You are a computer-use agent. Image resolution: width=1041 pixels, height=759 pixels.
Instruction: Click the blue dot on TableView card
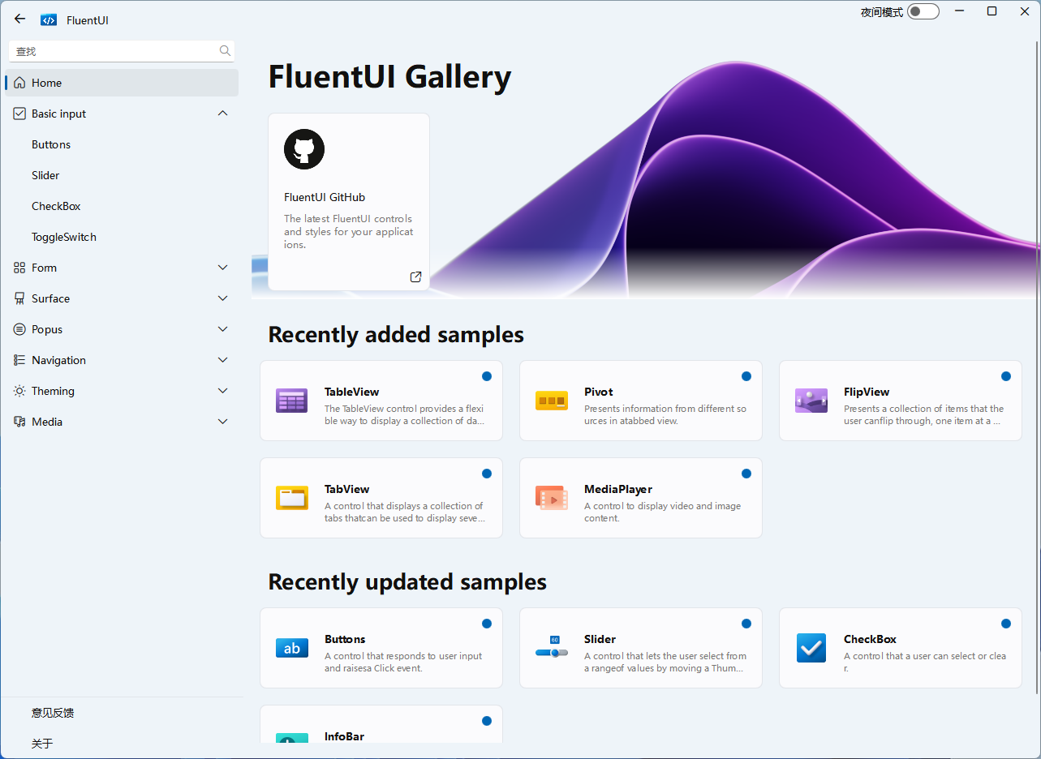486,376
